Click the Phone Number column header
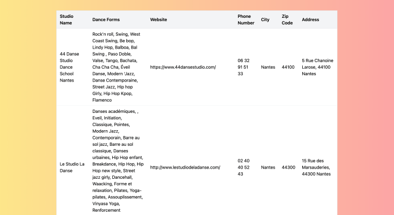Image resolution: width=394 pixels, height=215 pixels. 246,19
